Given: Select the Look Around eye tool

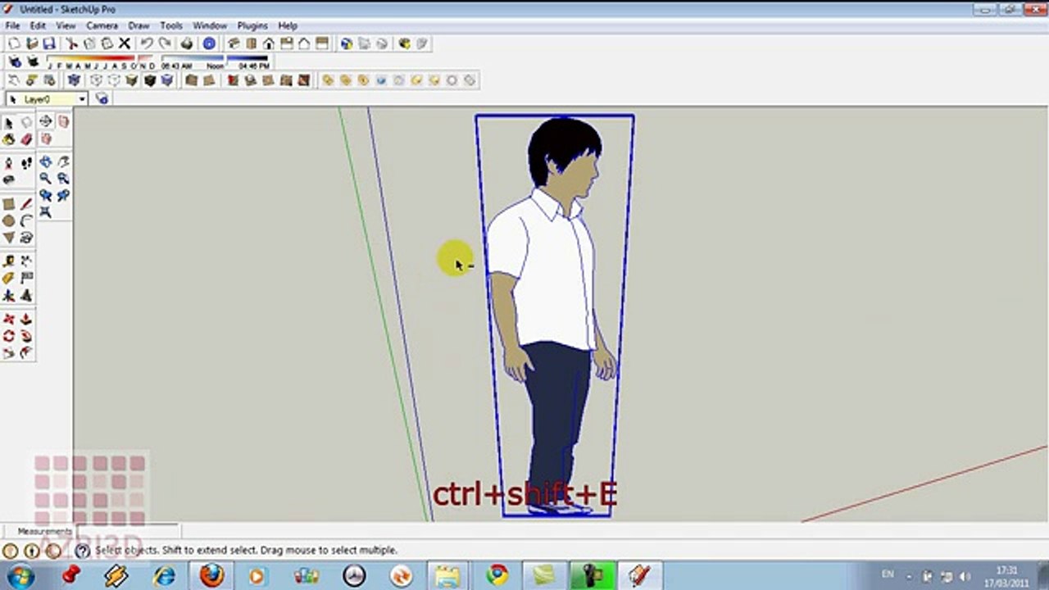Looking at the screenshot, I should click(8, 179).
